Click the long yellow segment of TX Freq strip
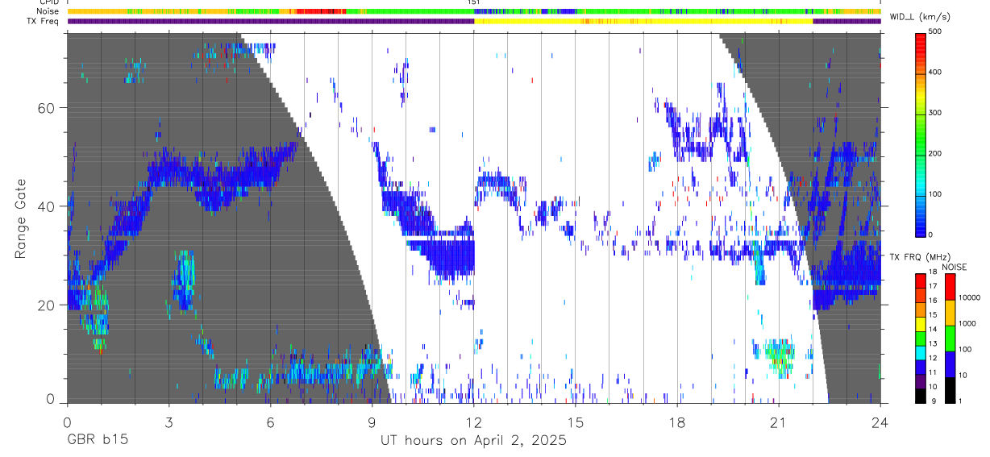Screen dimensions: 990x457 (x=643, y=21)
